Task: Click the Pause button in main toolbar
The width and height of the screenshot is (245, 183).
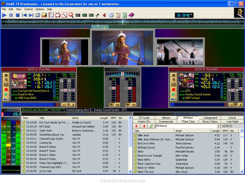Action: click(x=11, y=15)
